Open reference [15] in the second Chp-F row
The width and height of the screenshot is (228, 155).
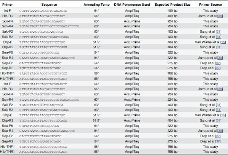[x=223, y=115]
